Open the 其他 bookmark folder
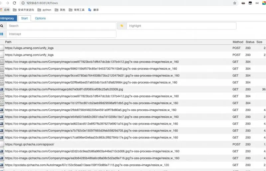The width and height of the screenshot is (266, 171). pos(60,10)
